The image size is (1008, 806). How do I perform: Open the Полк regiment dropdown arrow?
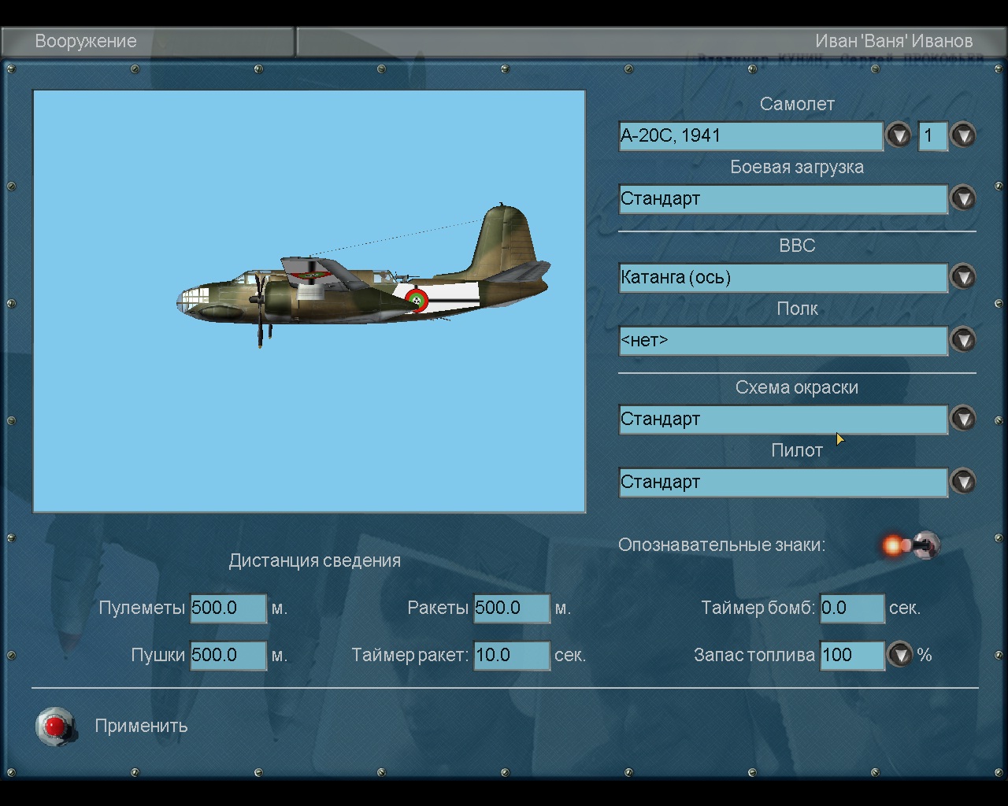[963, 340]
